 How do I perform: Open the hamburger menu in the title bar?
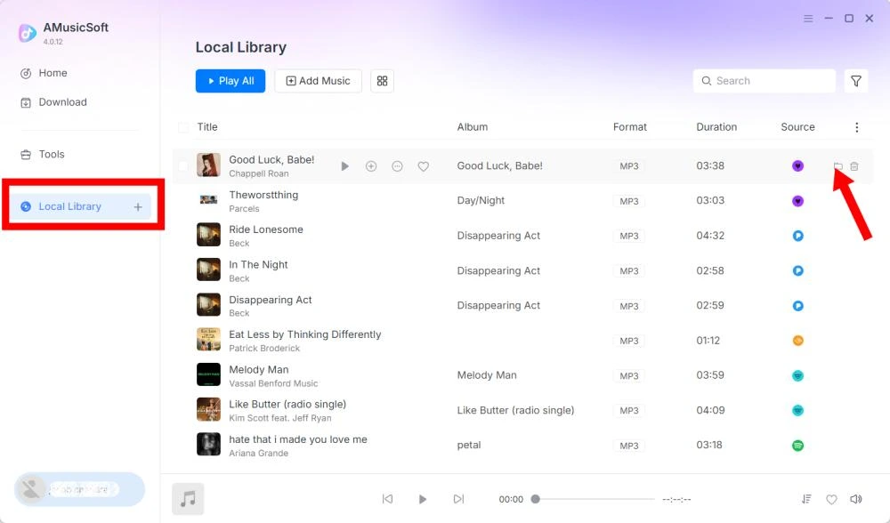[x=808, y=19]
